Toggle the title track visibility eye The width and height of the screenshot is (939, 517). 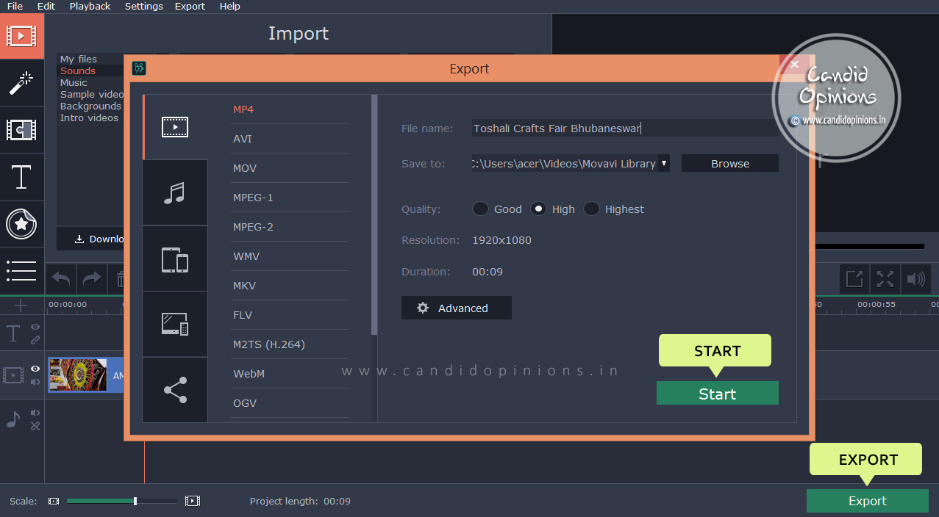pyautogui.click(x=35, y=327)
